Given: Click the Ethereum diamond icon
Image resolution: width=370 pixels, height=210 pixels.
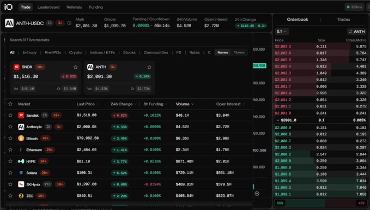Looking at the screenshot, I should (21, 150).
